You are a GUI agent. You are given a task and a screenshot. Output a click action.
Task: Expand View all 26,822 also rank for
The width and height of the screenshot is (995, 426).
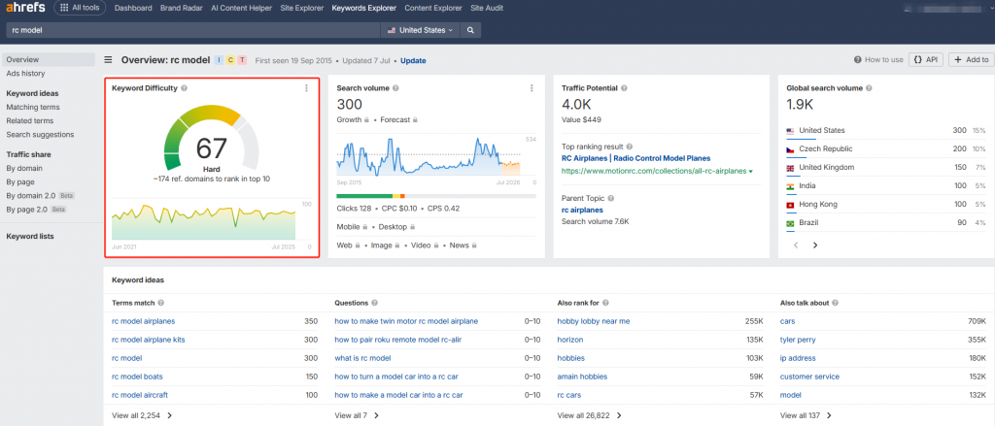coord(590,416)
